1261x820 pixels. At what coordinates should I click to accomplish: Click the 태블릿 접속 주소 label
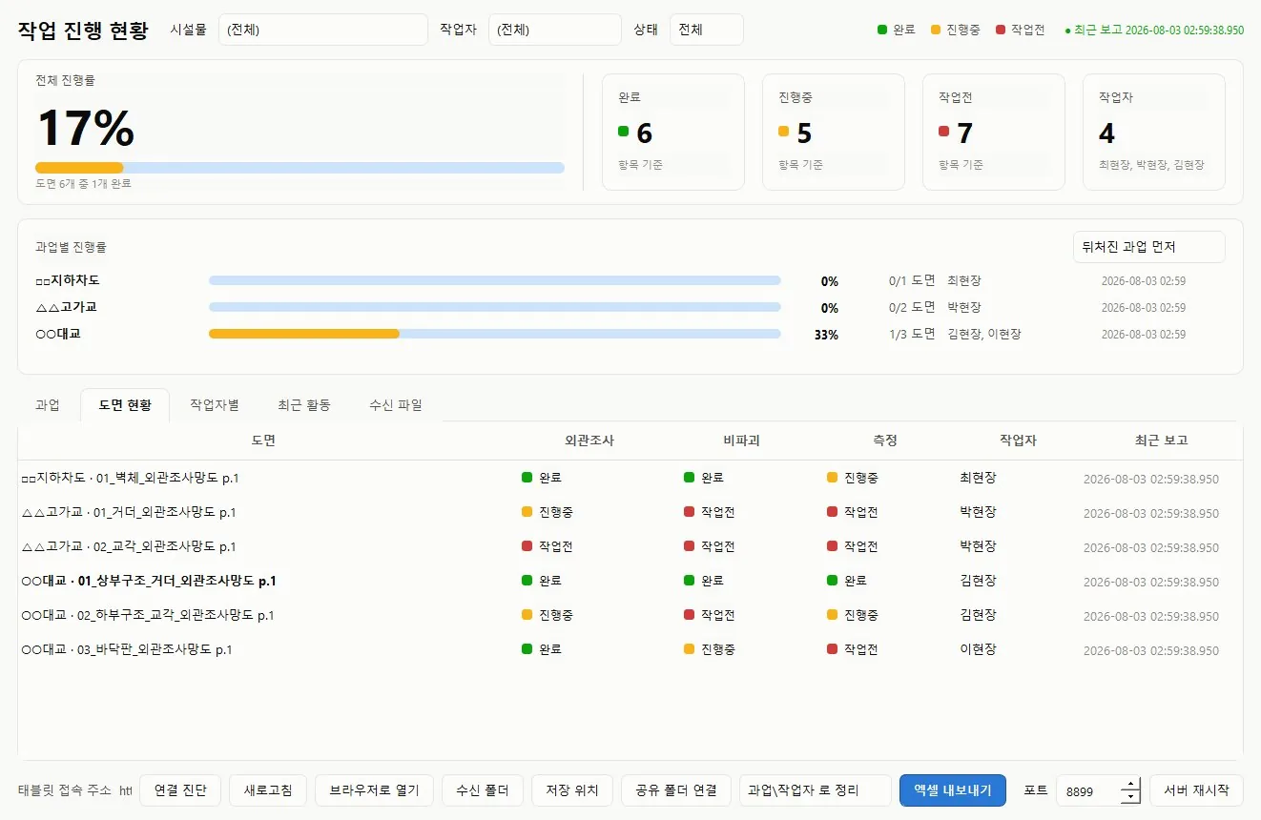point(65,790)
